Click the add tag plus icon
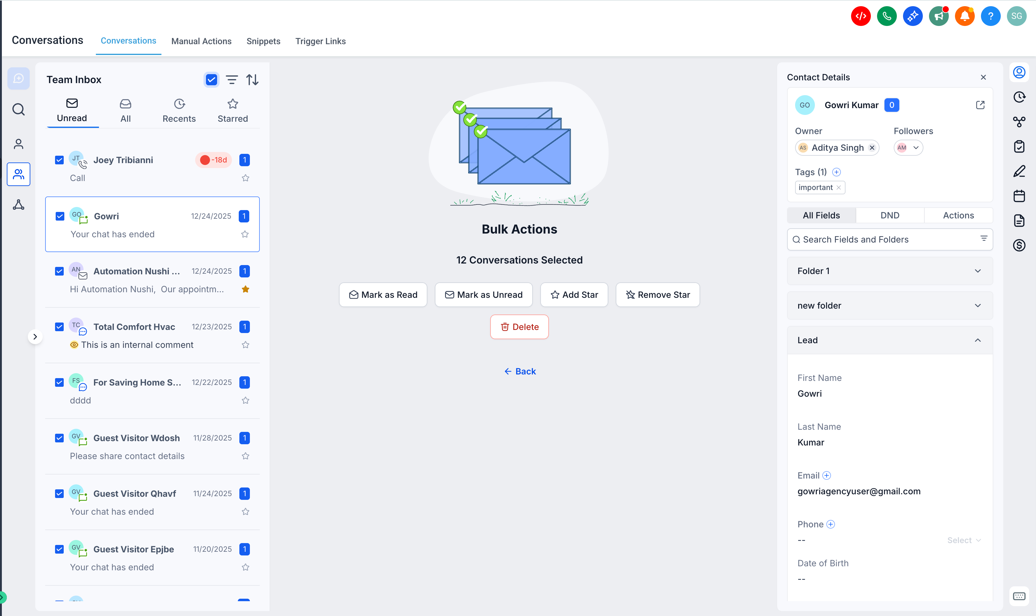Image resolution: width=1036 pixels, height=616 pixels. (837, 172)
